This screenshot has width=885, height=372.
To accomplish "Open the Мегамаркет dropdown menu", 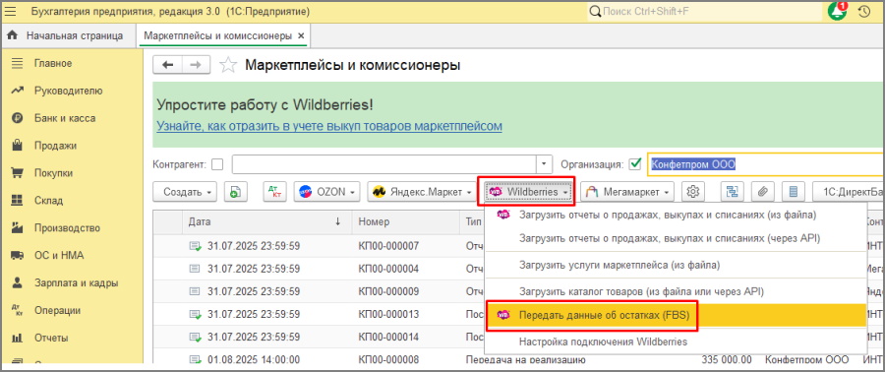I will click(627, 192).
